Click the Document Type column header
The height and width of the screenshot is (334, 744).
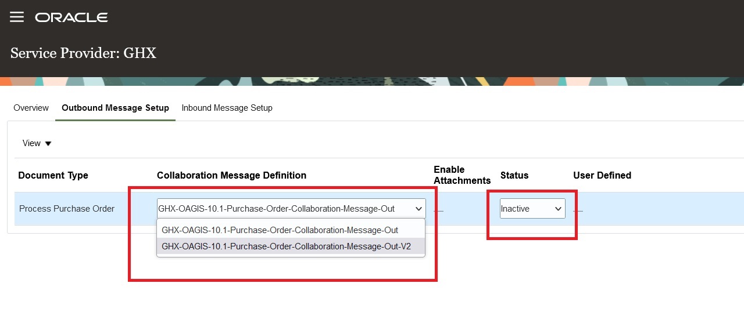coord(53,175)
